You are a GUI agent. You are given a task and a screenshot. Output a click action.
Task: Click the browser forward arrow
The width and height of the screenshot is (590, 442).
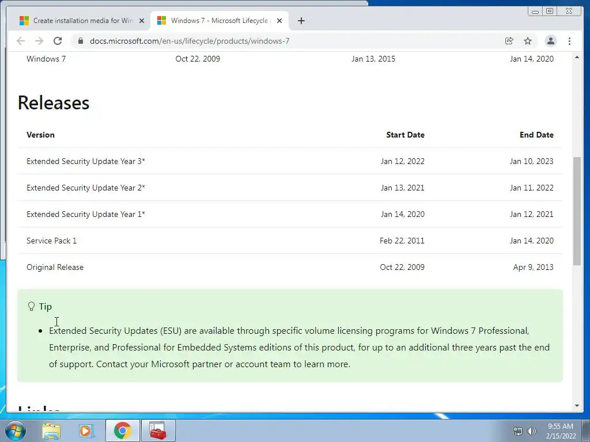(39, 41)
